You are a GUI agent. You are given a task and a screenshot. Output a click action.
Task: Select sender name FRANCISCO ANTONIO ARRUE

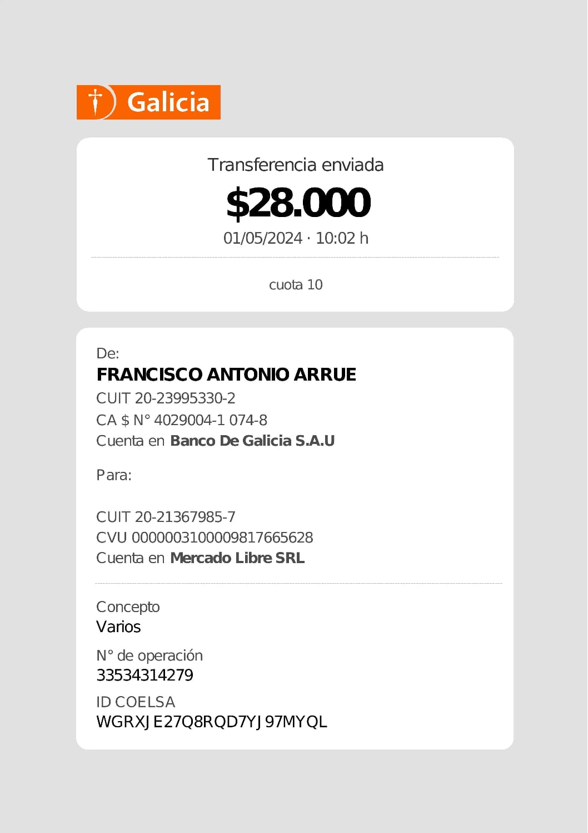226,374
